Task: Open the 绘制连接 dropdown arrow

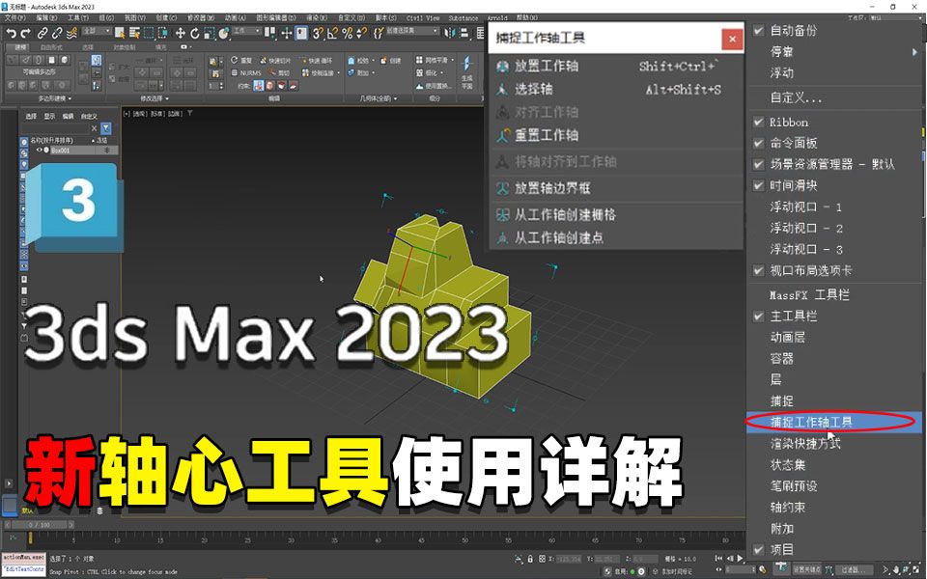Action: [338, 73]
